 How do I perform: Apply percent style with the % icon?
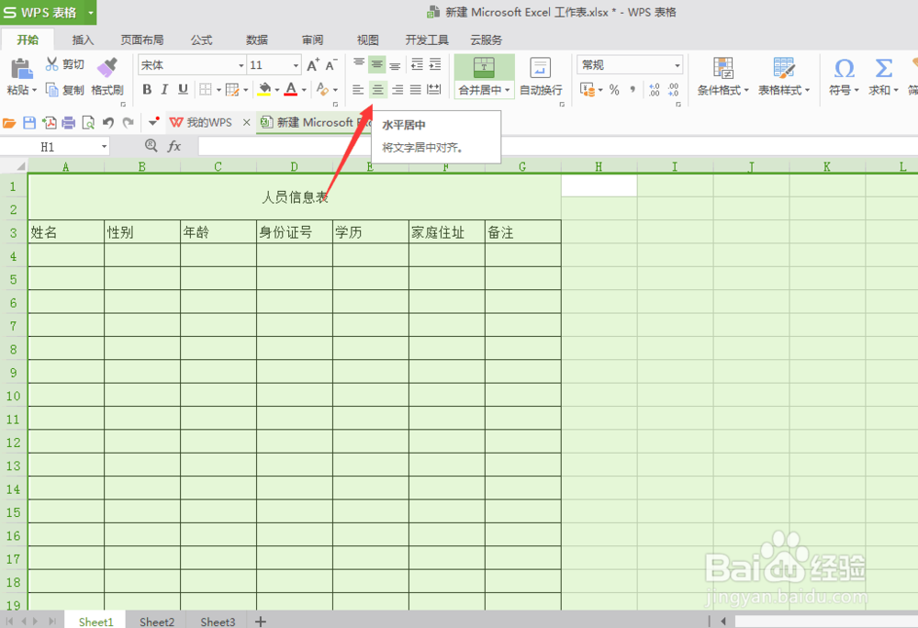[614, 90]
